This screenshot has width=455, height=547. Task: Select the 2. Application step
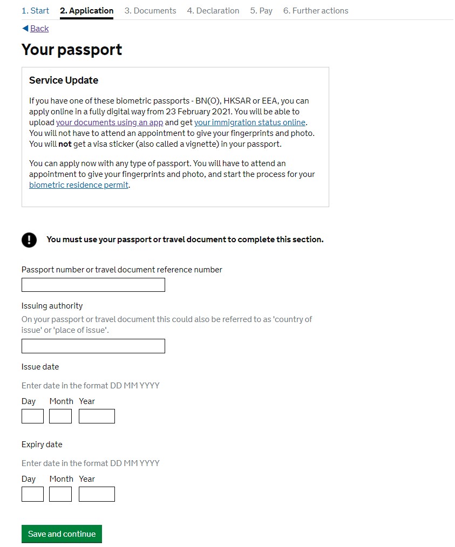pos(86,11)
